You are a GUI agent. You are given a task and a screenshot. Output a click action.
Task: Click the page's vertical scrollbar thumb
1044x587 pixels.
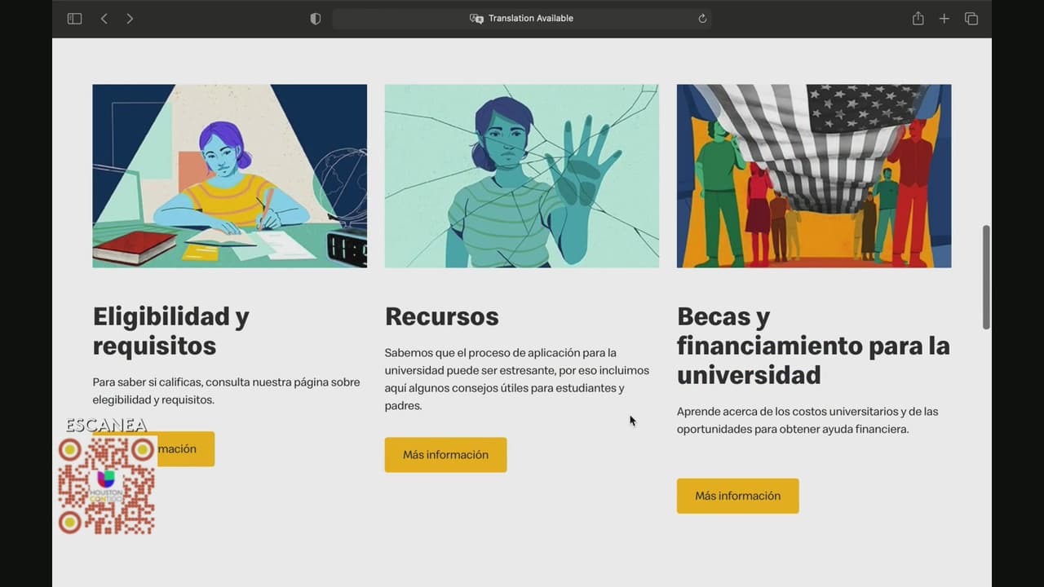click(986, 277)
